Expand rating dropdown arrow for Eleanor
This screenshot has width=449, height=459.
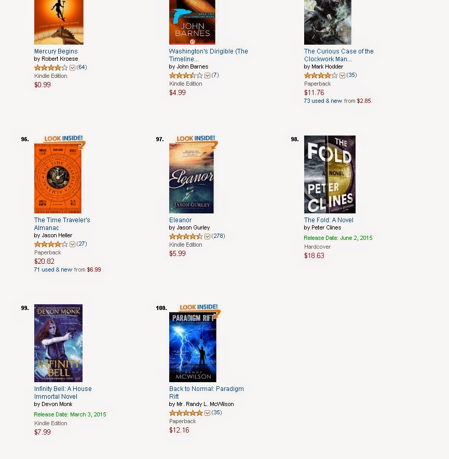point(207,237)
